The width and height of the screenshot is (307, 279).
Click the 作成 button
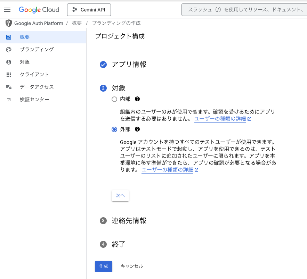coord(104,266)
